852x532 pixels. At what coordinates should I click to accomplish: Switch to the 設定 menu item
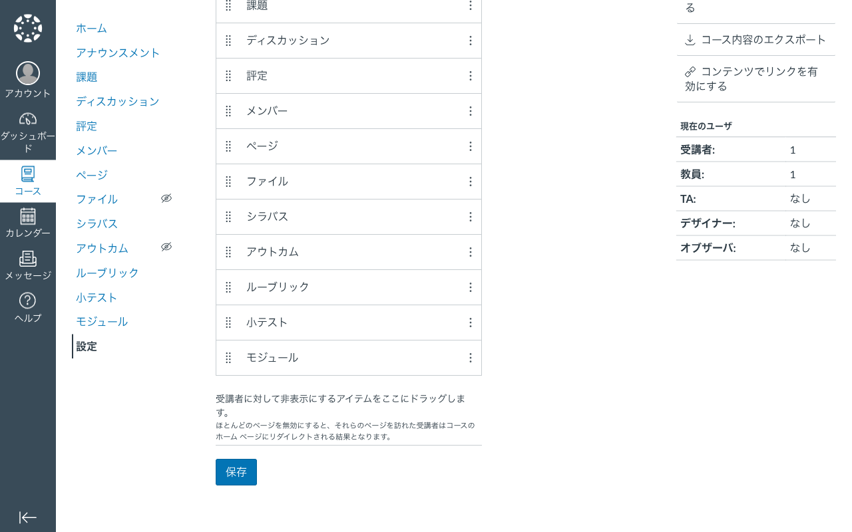87,346
